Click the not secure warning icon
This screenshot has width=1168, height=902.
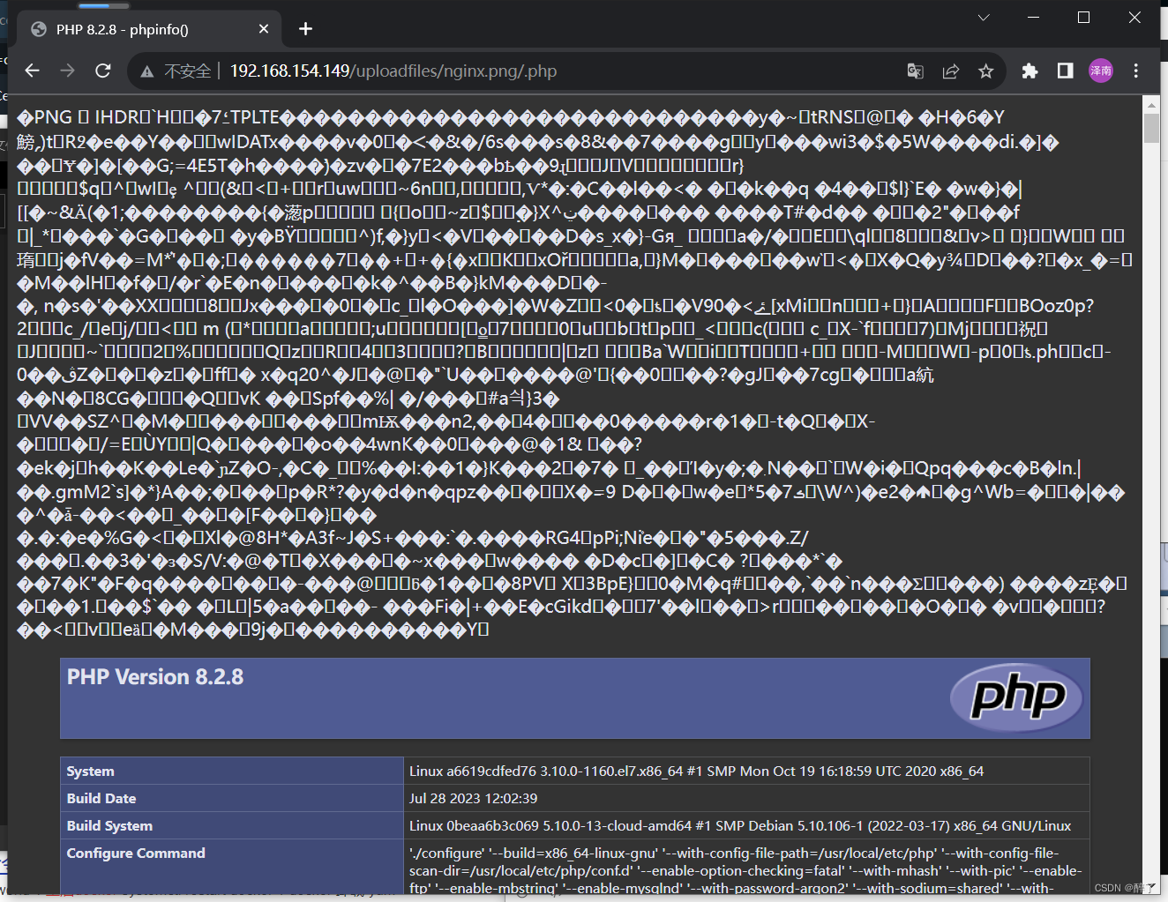(x=147, y=71)
